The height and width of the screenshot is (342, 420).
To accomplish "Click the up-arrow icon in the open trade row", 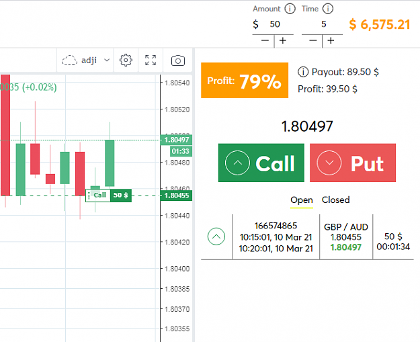I will (x=216, y=237).
